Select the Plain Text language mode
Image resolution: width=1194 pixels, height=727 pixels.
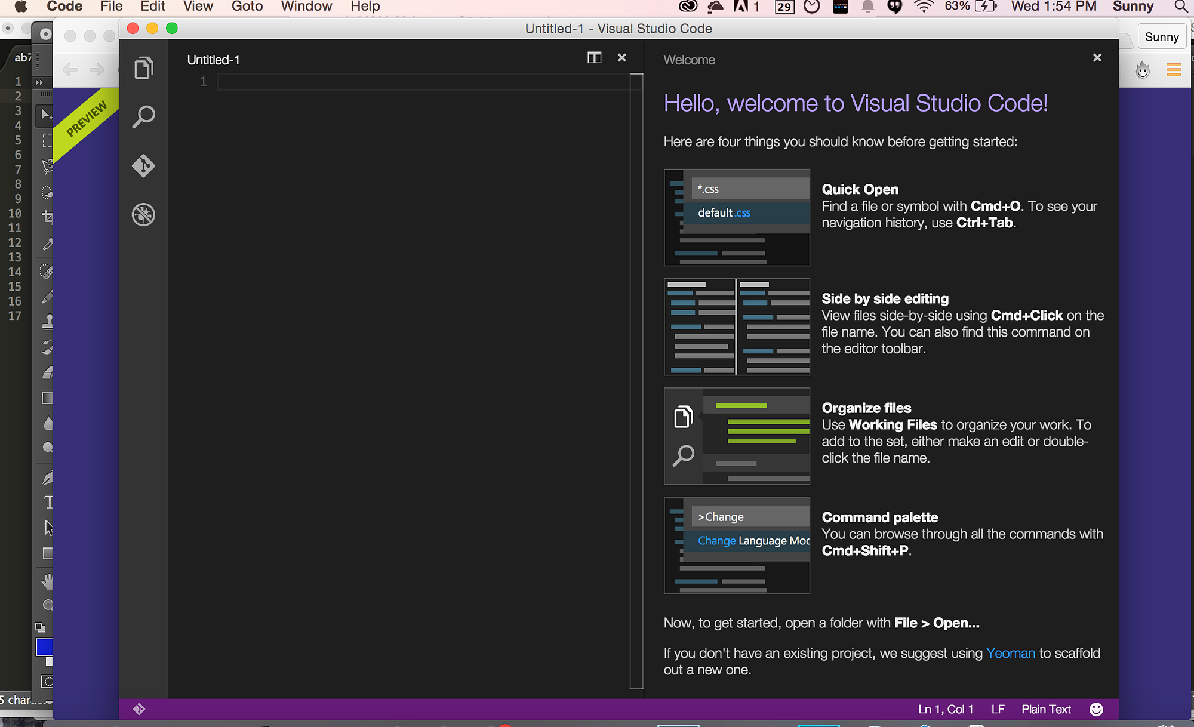(x=1046, y=709)
